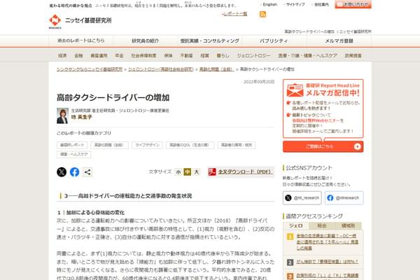
Task: Click the orange お問い合わせ button
Action: click(x=353, y=4)
